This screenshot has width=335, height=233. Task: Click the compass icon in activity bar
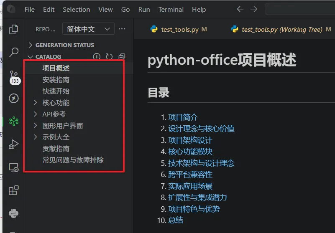point(14,99)
